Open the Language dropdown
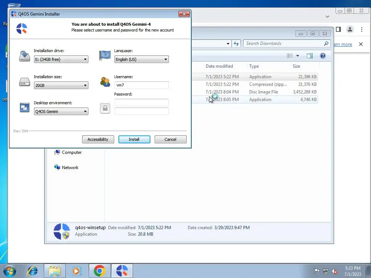This screenshot has width=371, height=278. [x=142, y=59]
